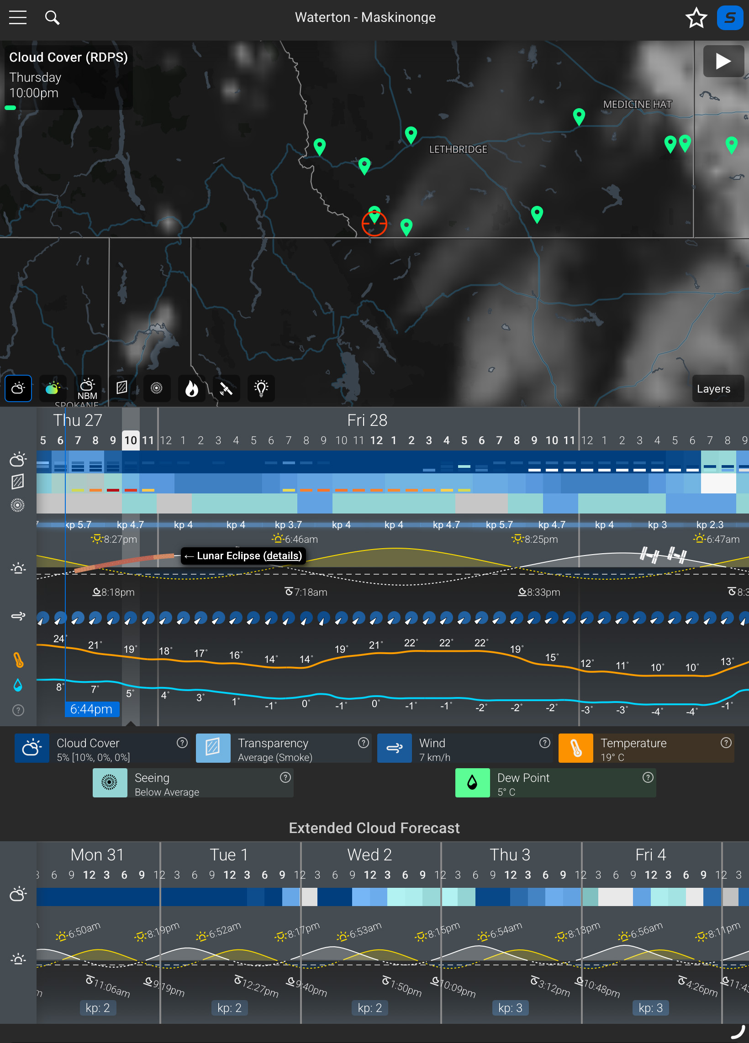The width and height of the screenshot is (749, 1043).
Task: Click the Temperature info card
Action: (x=646, y=748)
